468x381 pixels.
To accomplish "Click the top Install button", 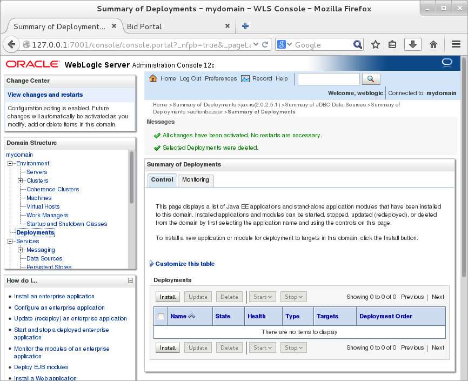I will click(168, 297).
